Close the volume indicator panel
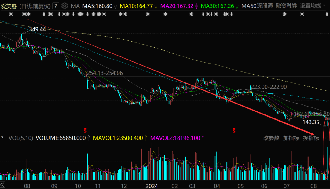 [x=326, y=138]
